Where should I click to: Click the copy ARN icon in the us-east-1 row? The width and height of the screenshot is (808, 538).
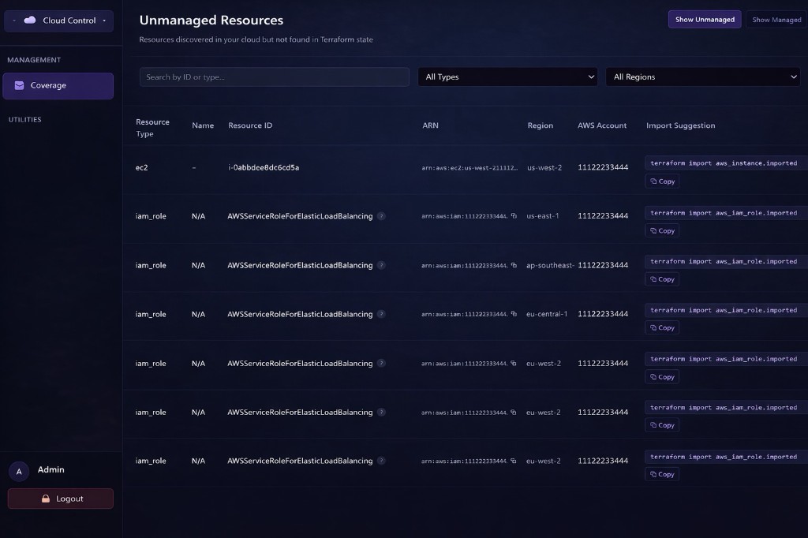click(x=514, y=216)
